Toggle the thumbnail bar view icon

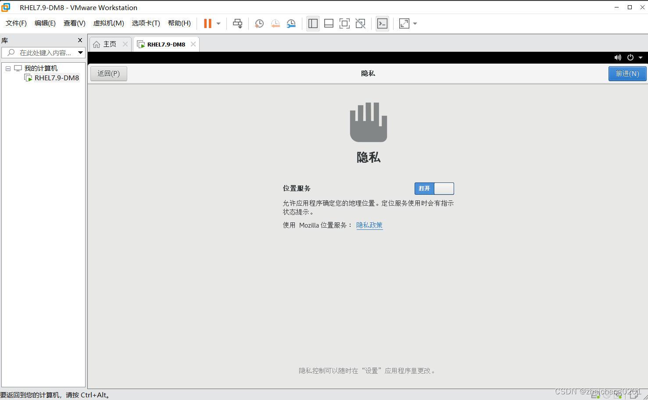coord(329,24)
